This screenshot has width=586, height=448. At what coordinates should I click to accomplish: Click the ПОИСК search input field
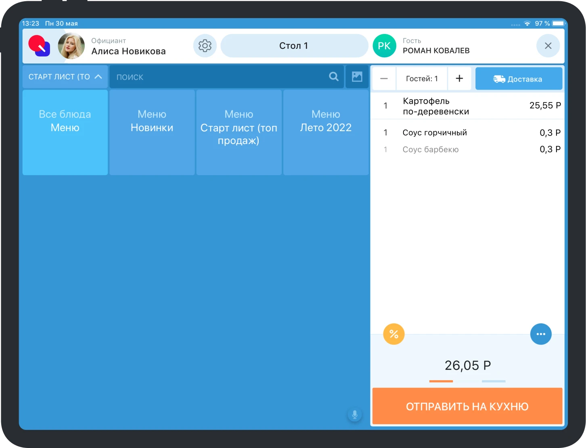click(202, 77)
